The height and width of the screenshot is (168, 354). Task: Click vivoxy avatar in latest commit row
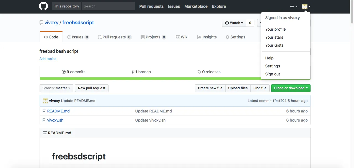coord(45,101)
